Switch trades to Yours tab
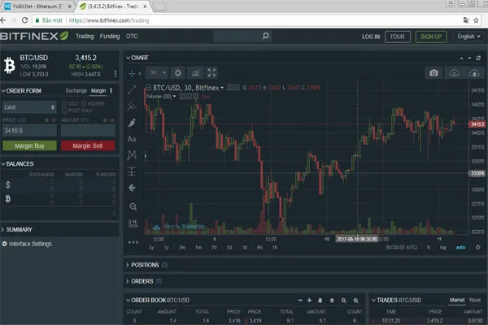Screen dimensions: 488x325 [x=475, y=300]
